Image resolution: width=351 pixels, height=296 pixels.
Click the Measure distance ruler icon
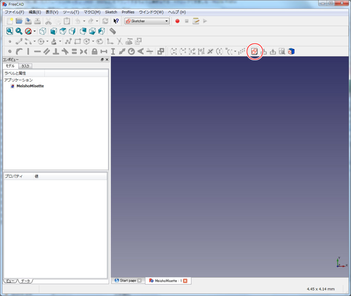click(112, 31)
